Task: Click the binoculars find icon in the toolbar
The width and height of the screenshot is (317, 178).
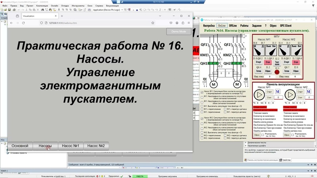Action: [x=43, y=9]
